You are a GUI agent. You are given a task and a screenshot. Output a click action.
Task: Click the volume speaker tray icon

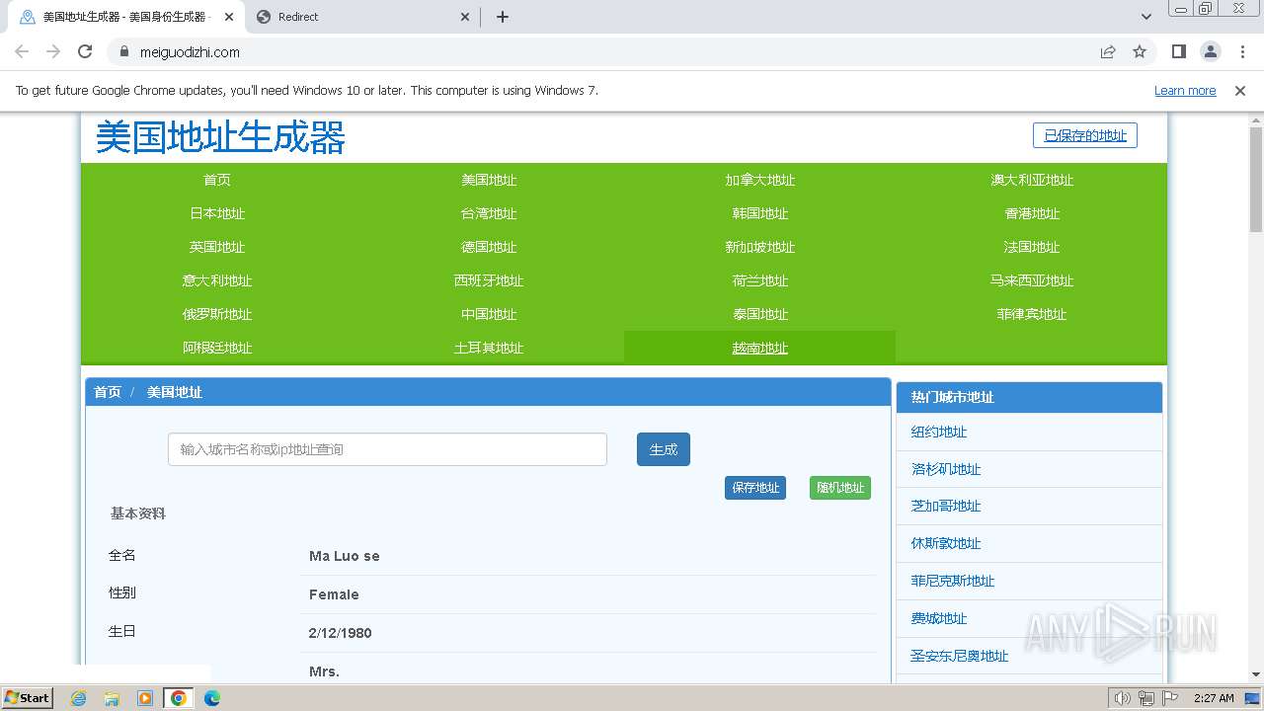(x=1122, y=698)
